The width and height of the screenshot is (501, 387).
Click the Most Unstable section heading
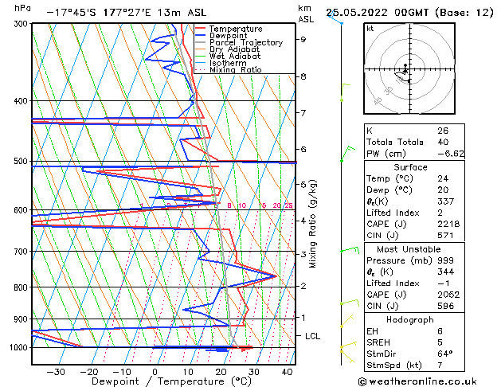click(x=409, y=249)
